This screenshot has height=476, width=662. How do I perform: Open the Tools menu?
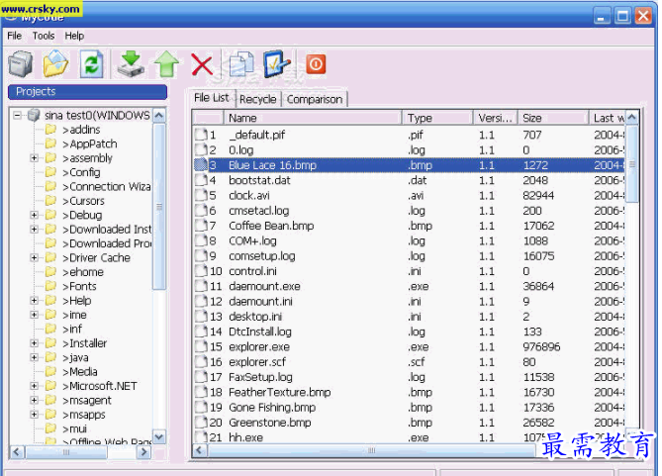pos(44,36)
